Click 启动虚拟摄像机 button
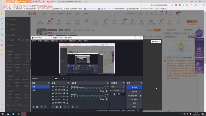 point(132,96)
